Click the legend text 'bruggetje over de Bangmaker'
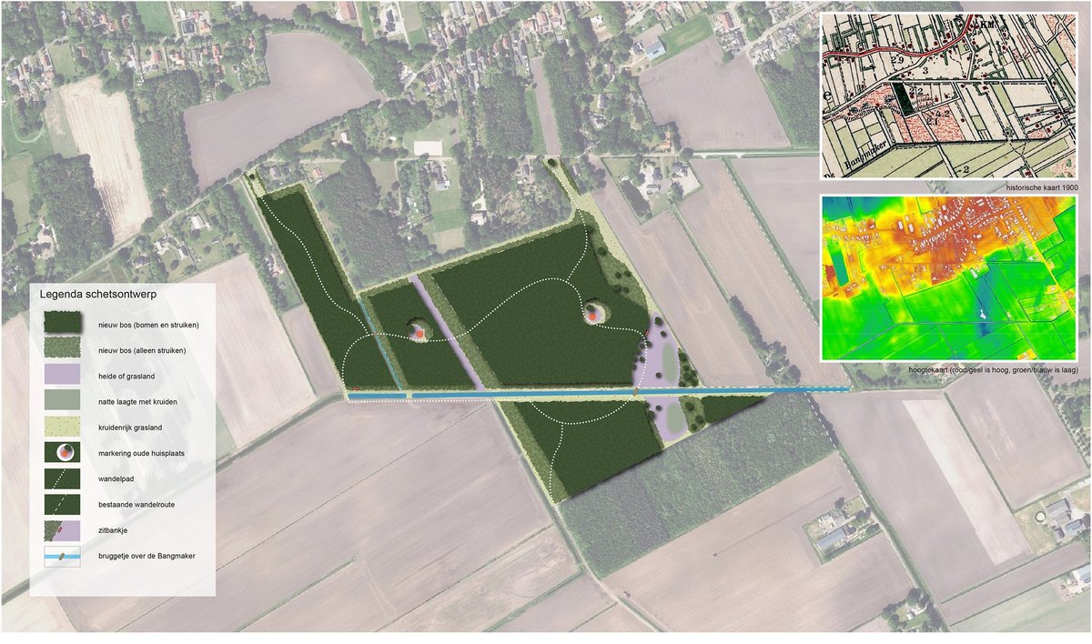This screenshot has width=1092, height=644. point(148,557)
